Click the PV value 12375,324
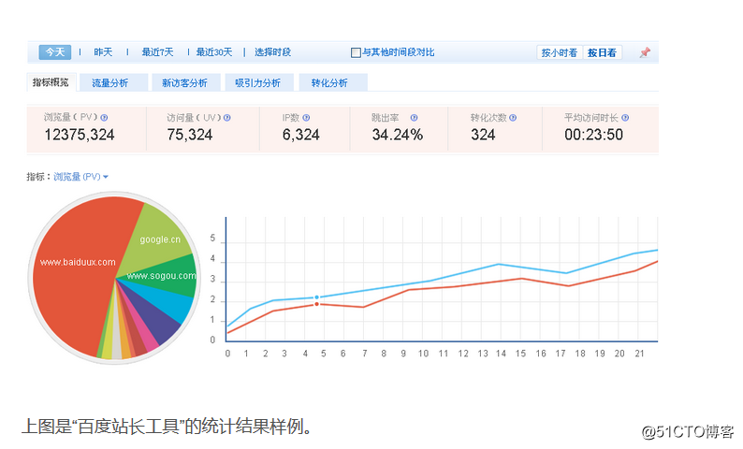The height and width of the screenshot is (449, 743). point(80,135)
